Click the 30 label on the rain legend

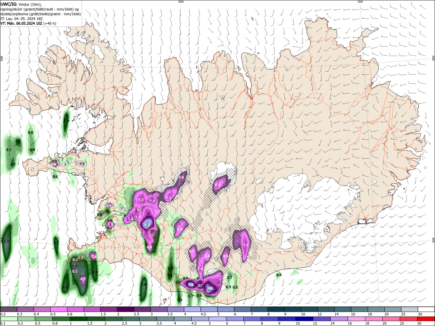point(420,324)
